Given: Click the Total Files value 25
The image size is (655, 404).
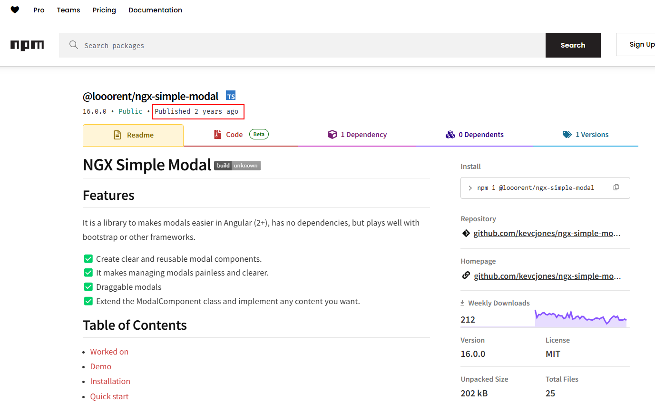Looking at the screenshot, I should 550,393.
